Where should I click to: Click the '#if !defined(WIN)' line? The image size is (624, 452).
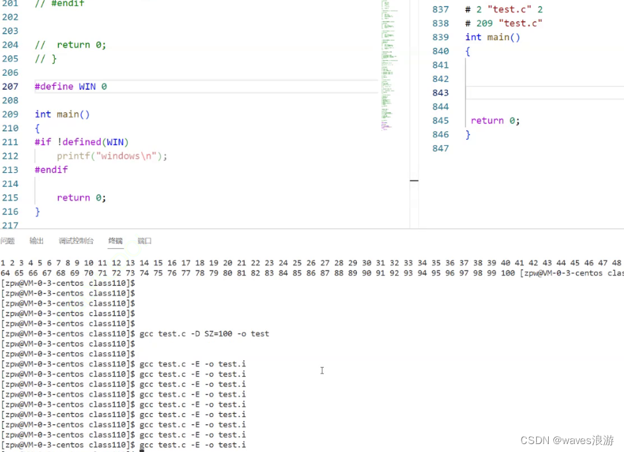(82, 142)
